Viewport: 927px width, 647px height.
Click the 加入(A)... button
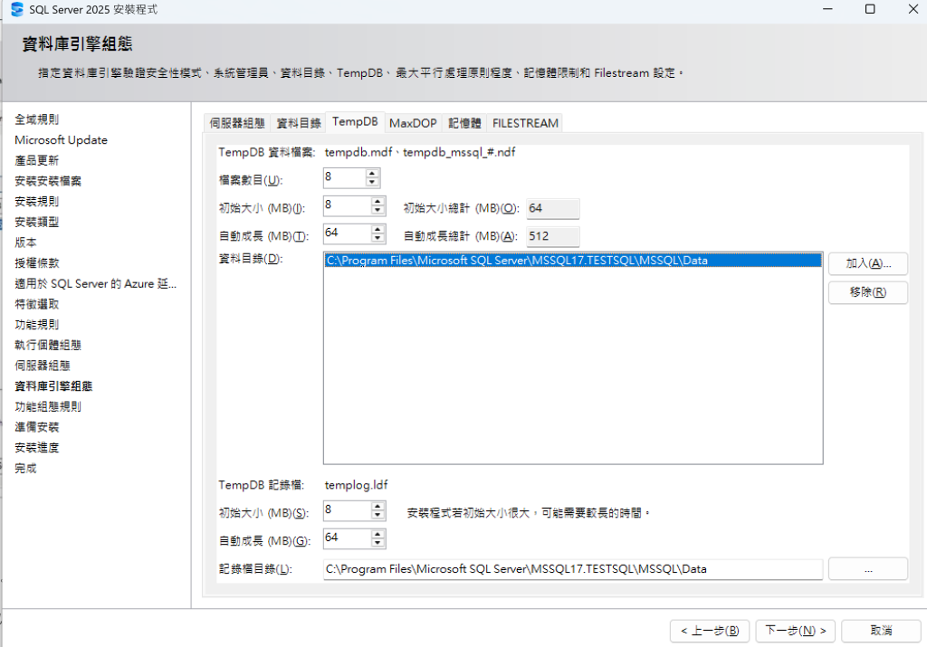[x=868, y=263]
